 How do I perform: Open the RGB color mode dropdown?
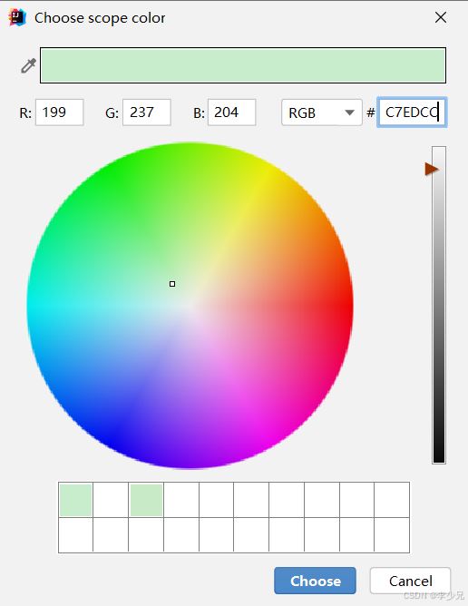click(322, 112)
